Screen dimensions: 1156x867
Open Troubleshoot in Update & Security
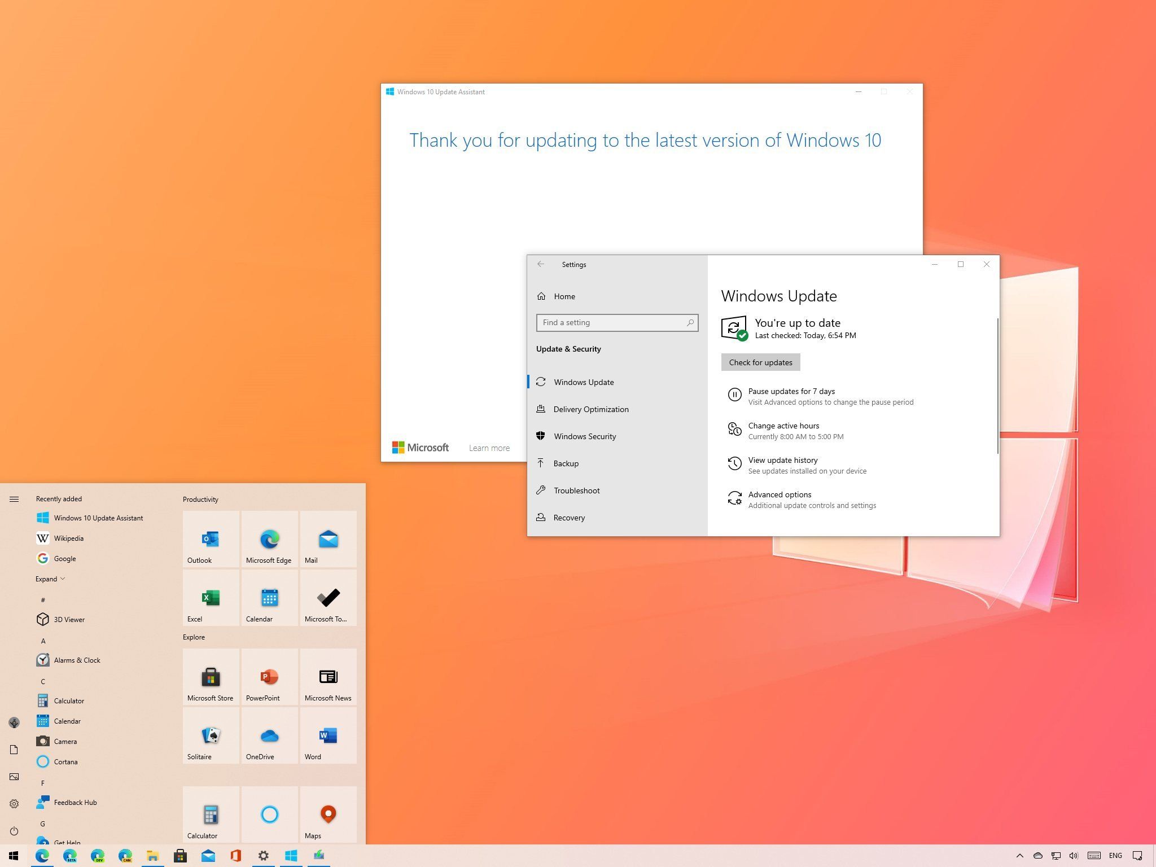[x=577, y=491]
